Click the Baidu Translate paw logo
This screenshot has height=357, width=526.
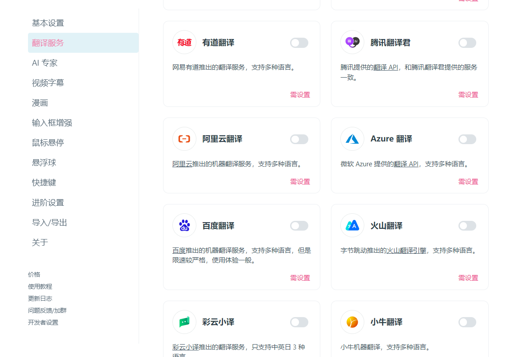(184, 226)
